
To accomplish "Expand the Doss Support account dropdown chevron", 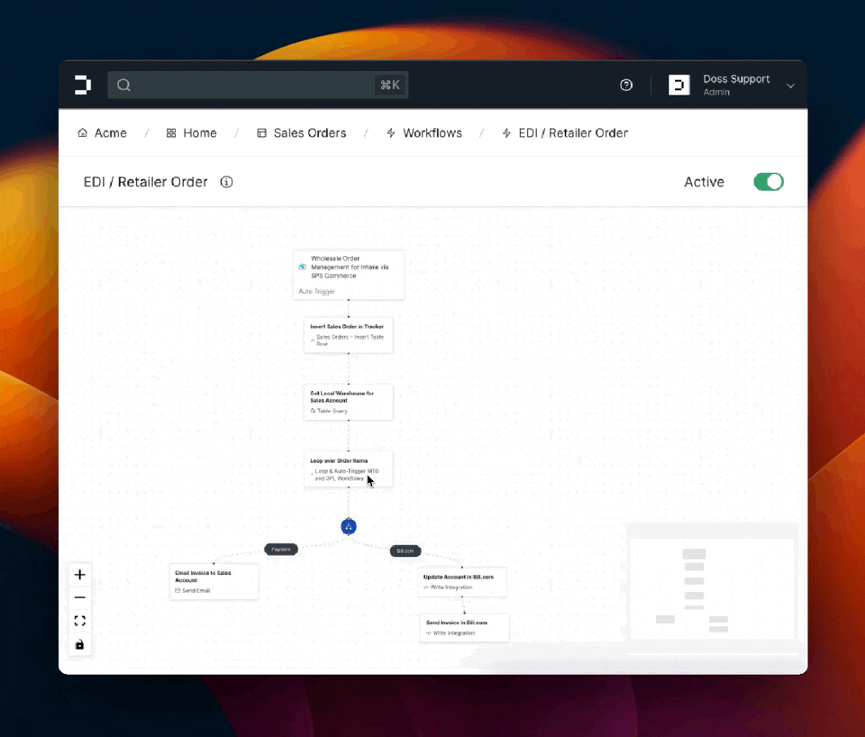I will coord(790,86).
